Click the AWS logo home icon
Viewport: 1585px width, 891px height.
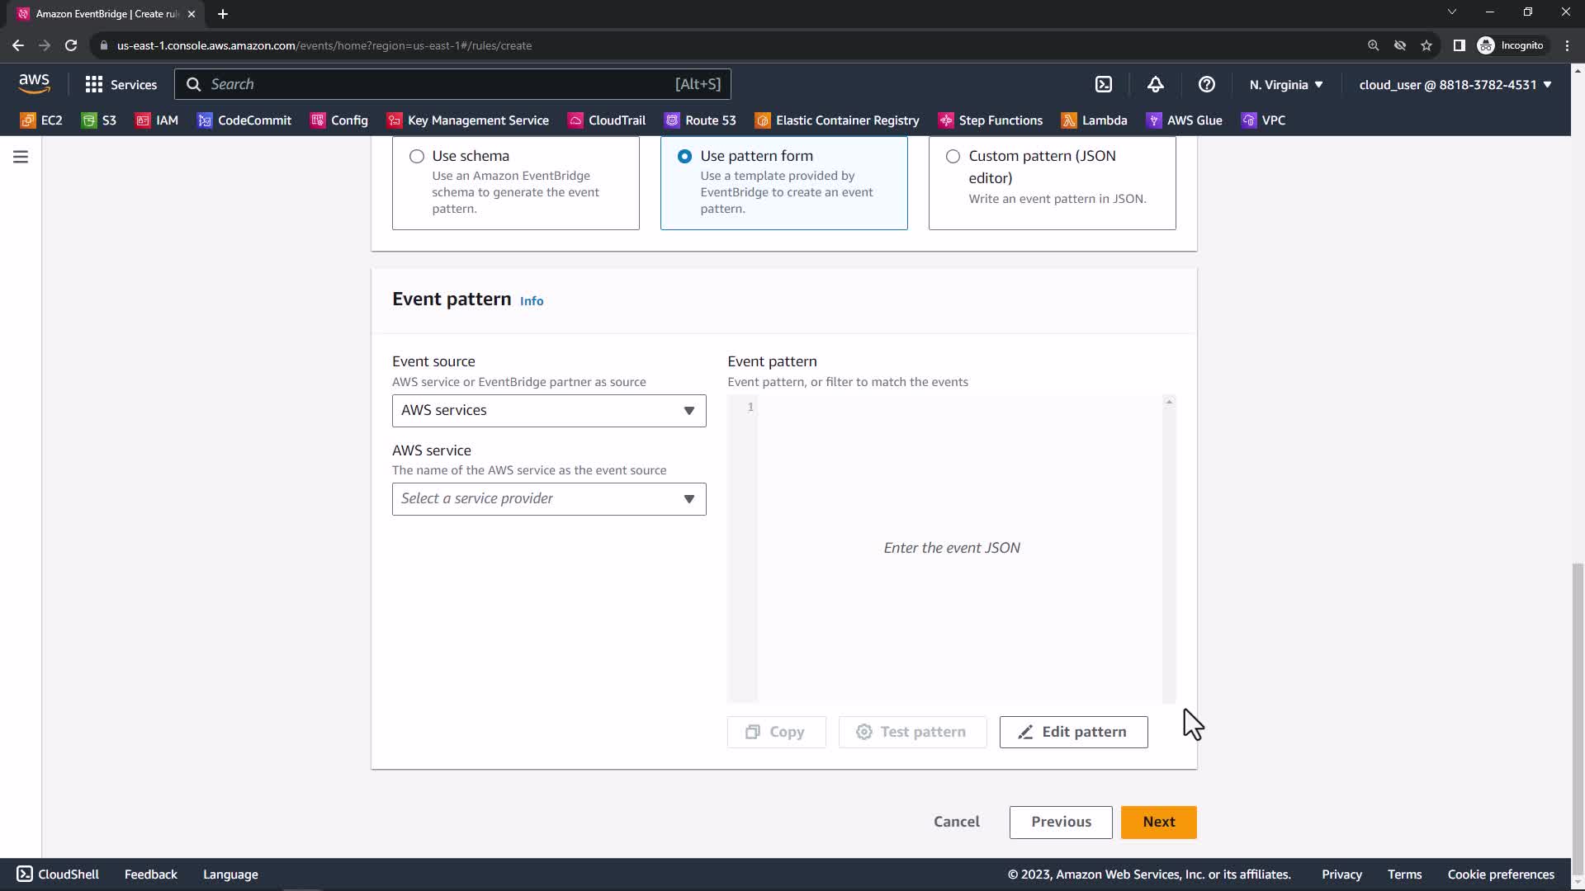coord(34,83)
